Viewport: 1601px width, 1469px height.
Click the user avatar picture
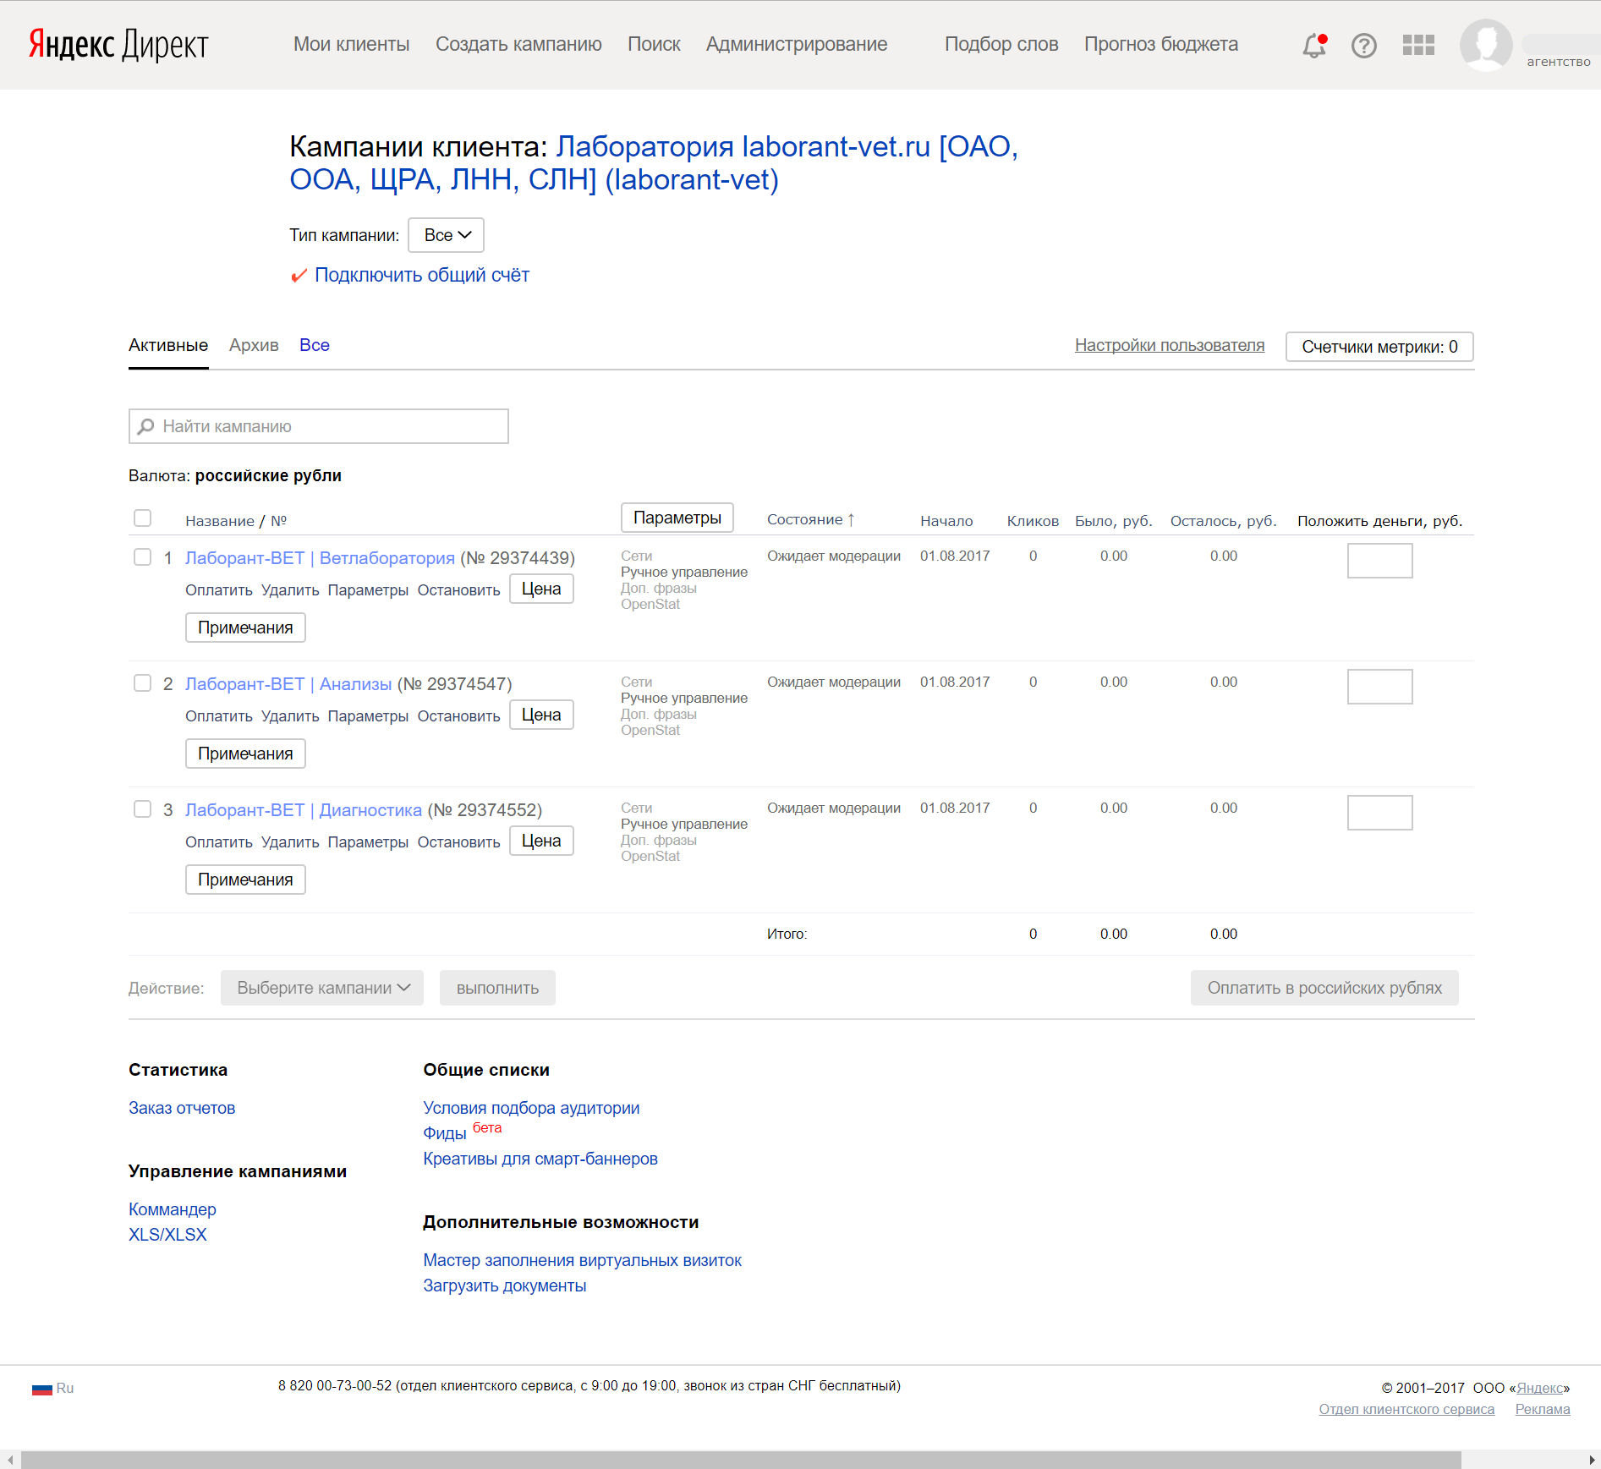(1485, 45)
